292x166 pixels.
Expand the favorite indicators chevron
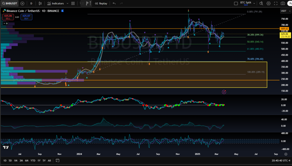pyautogui.click(x=67, y=3)
